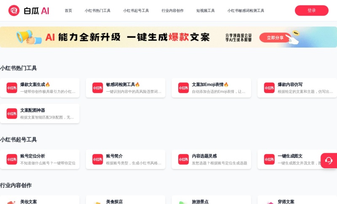Click the 小红书热门工具 section heading
Viewport: 337px width, 204px height.
19,68
